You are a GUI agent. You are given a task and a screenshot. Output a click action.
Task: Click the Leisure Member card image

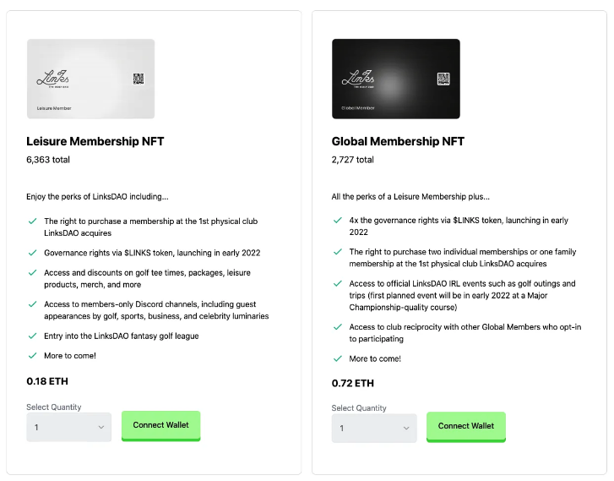click(90, 79)
